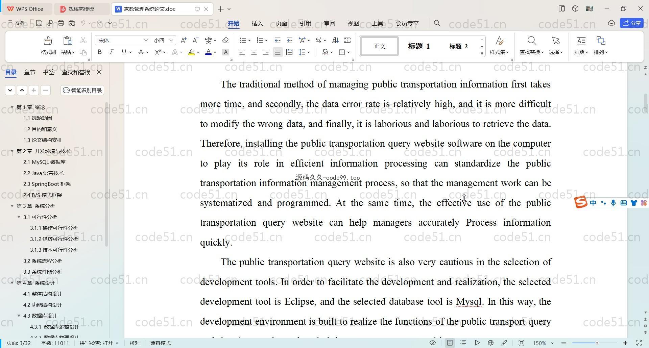
Task: Click the Sogou input method S logo
Action: [x=581, y=202]
